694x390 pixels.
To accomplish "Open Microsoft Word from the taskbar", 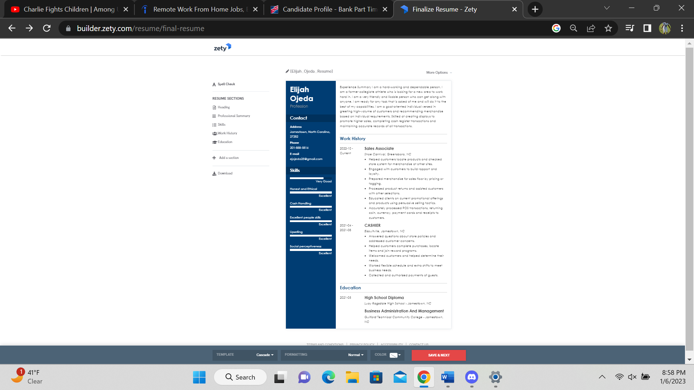I will click(448, 377).
